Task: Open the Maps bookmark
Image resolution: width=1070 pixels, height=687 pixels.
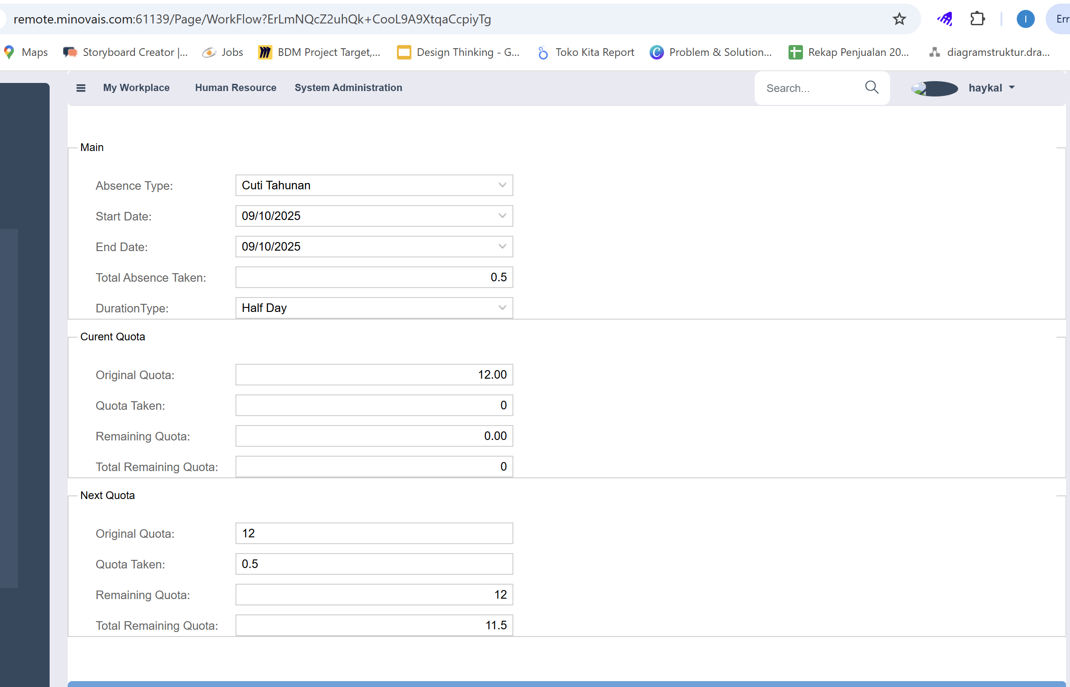Action: pyautogui.click(x=26, y=52)
